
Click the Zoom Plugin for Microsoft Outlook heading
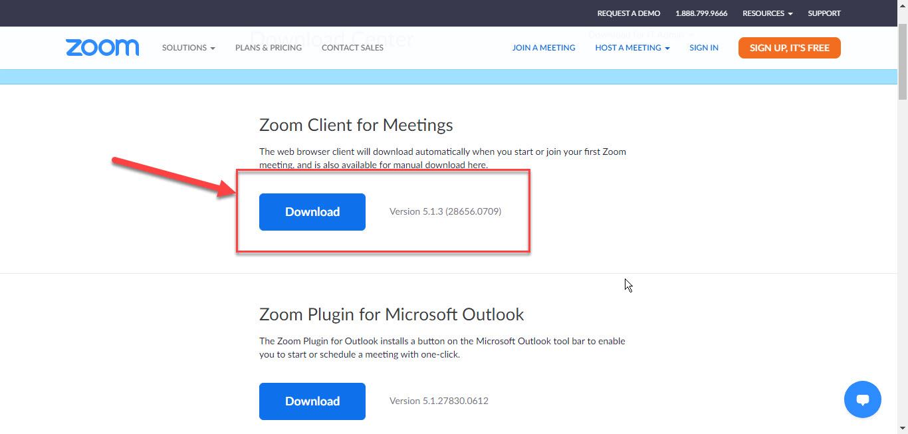point(392,314)
